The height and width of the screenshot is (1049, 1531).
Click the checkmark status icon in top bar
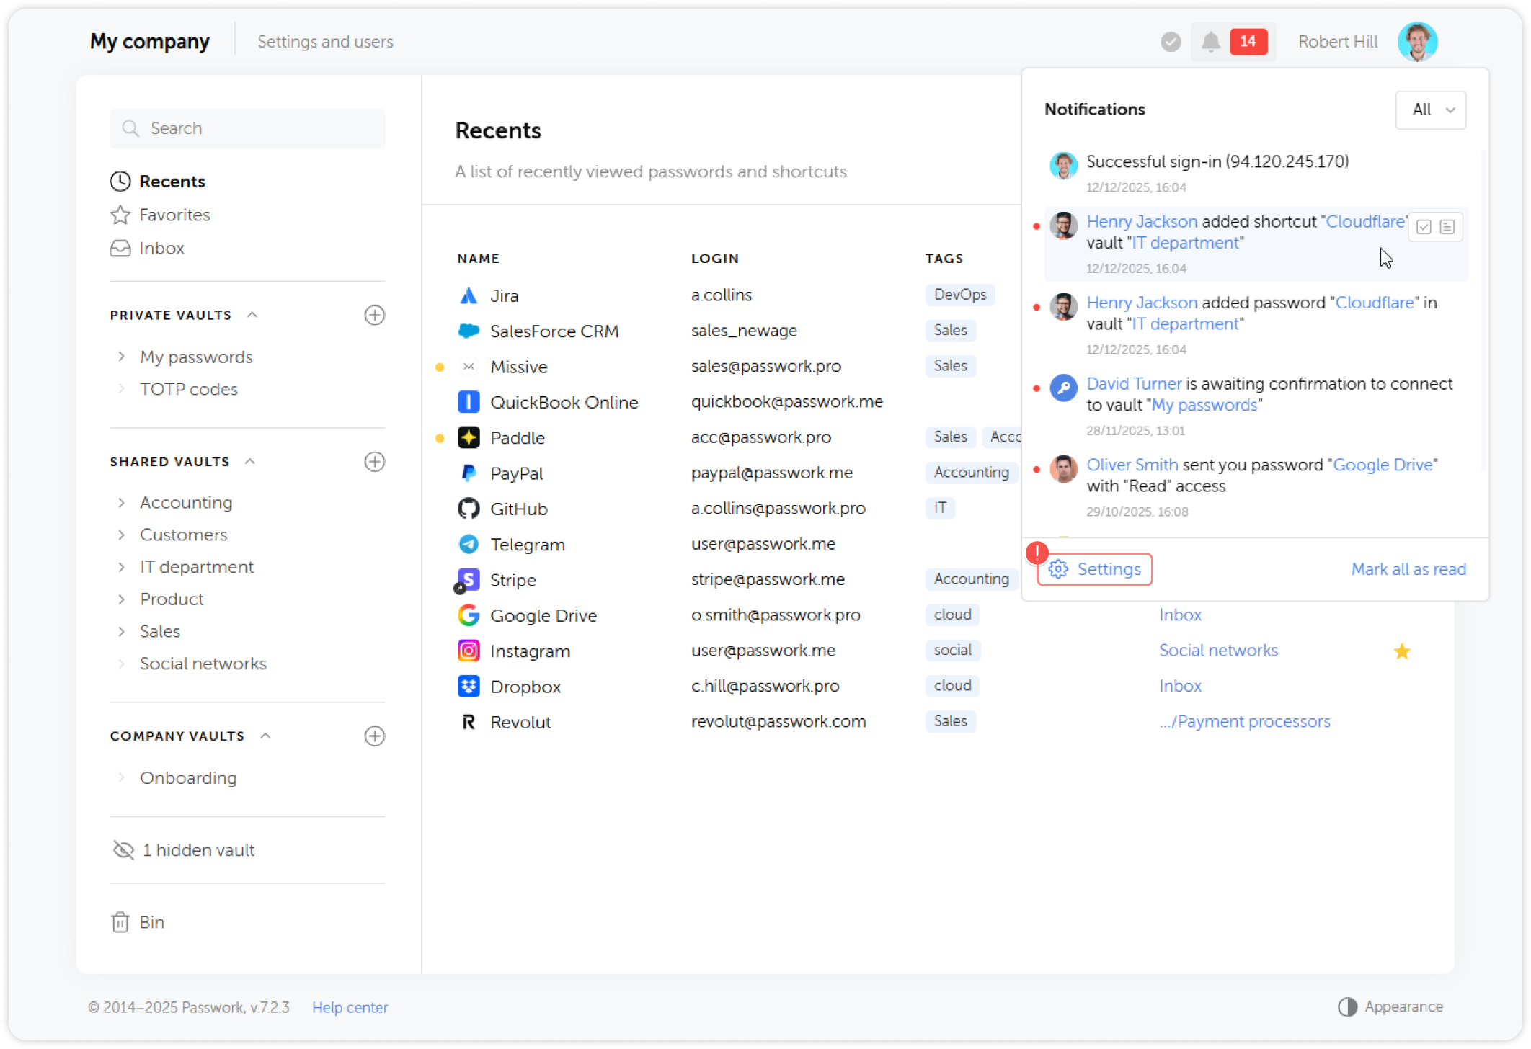coord(1171,41)
